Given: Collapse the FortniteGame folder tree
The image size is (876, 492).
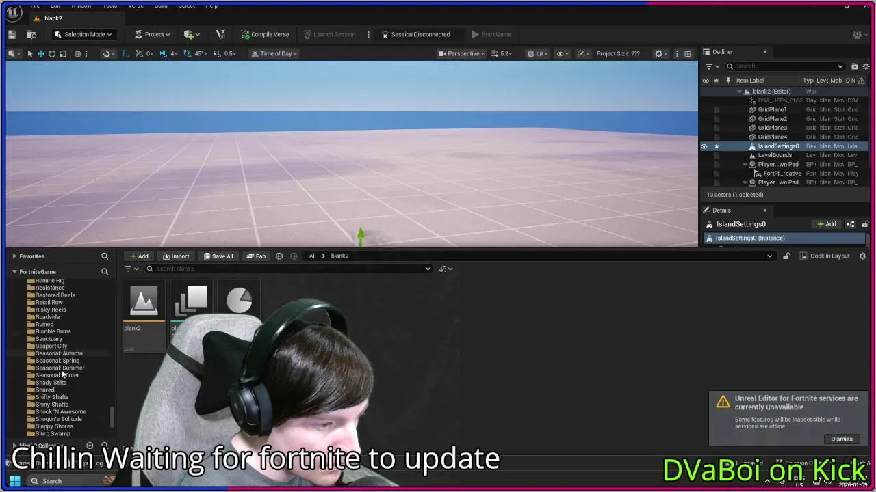Looking at the screenshot, I should pyautogui.click(x=14, y=272).
